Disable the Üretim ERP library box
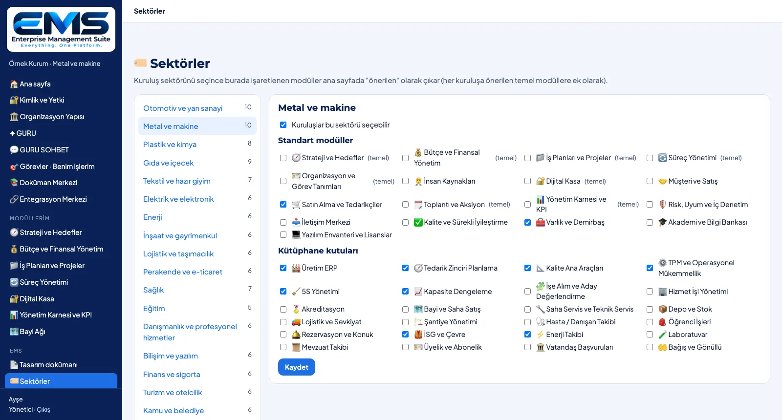 (283, 268)
